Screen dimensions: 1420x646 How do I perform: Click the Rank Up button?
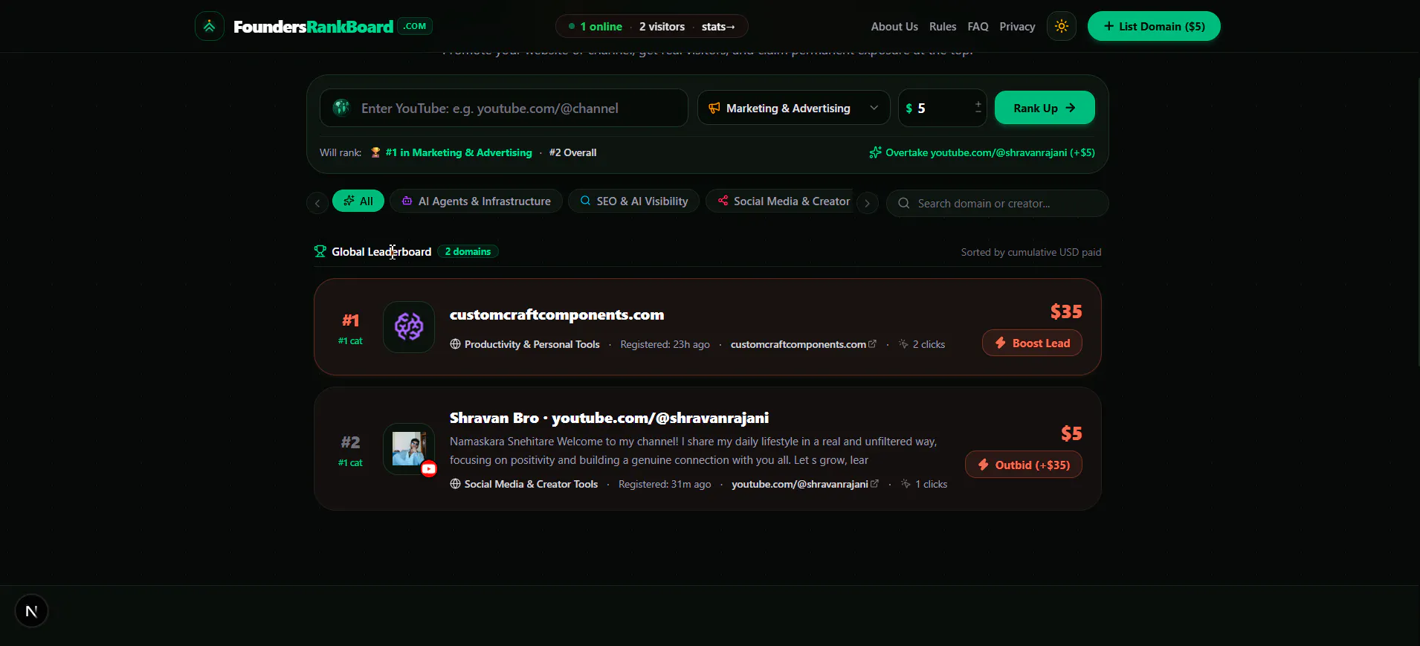pos(1045,108)
